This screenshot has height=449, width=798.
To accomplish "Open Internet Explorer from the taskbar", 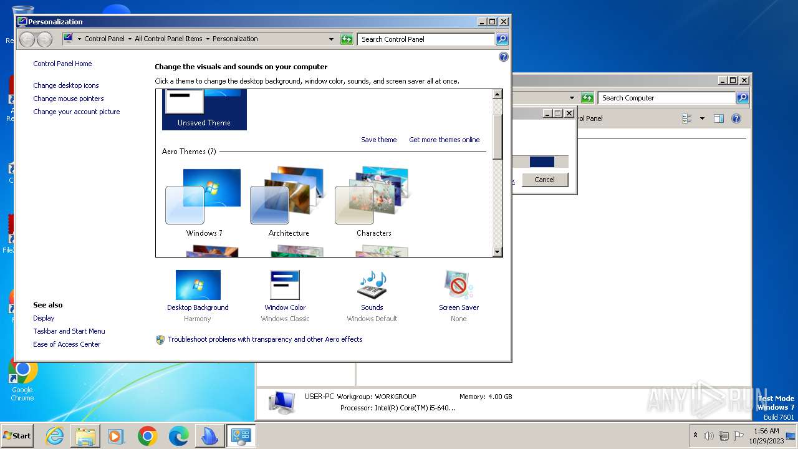I will [x=55, y=436].
